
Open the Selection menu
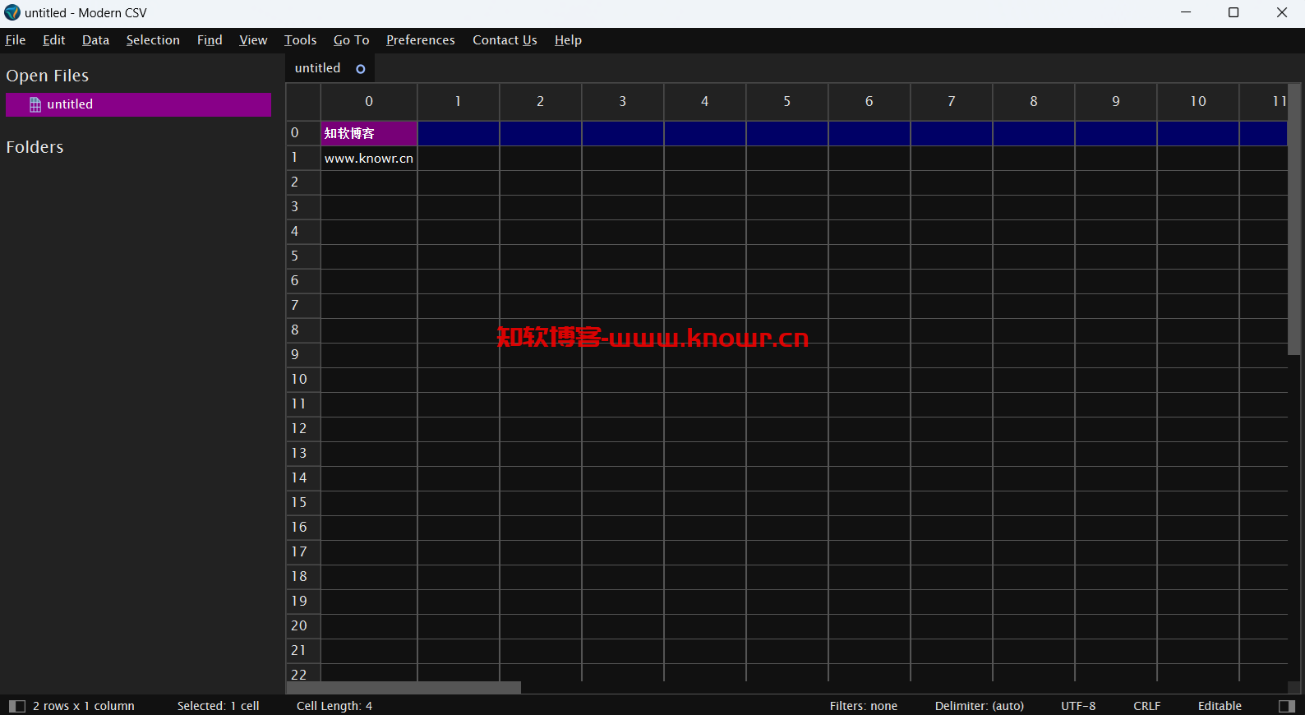pyautogui.click(x=153, y=40)
